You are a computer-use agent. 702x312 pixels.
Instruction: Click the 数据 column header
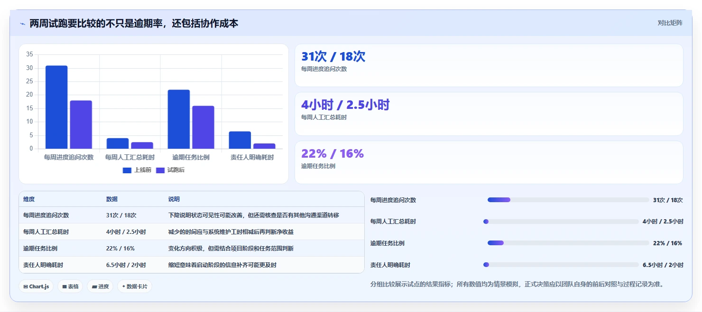[112, 199]
